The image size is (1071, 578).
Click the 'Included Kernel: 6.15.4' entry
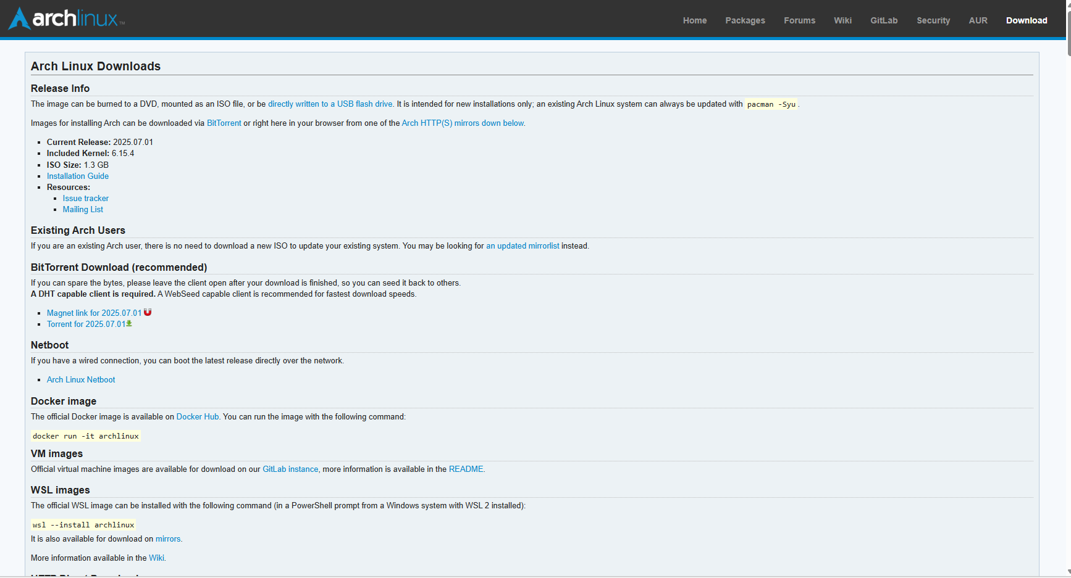(90, 154)
